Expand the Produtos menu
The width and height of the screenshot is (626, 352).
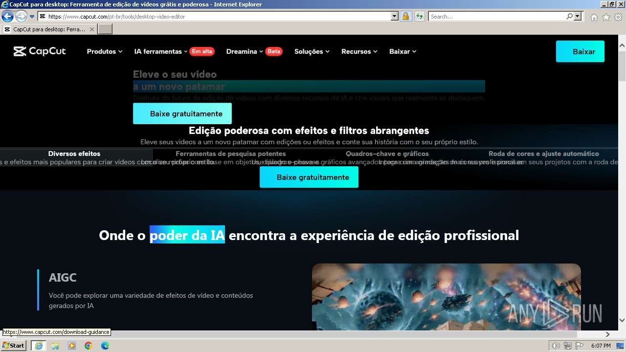(105, 51)
